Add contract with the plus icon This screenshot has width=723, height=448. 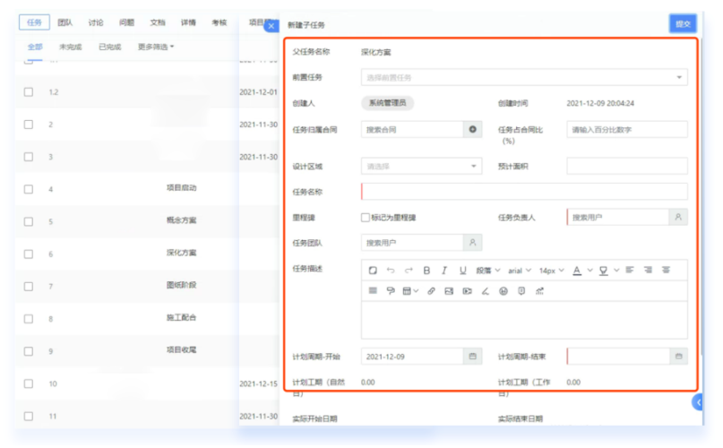click(473, 129)
